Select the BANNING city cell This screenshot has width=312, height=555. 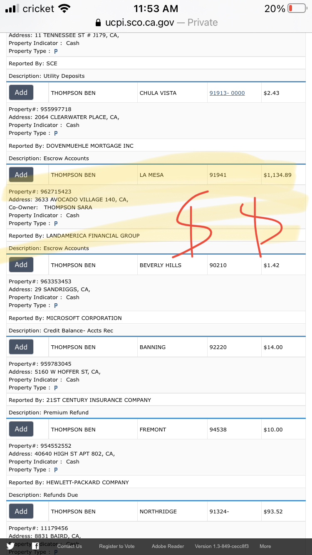pos(172,347)
